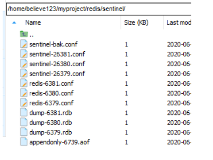Select the redis-6380.conf file name
This screenshot has height=160, width=213.
(51, 93)
